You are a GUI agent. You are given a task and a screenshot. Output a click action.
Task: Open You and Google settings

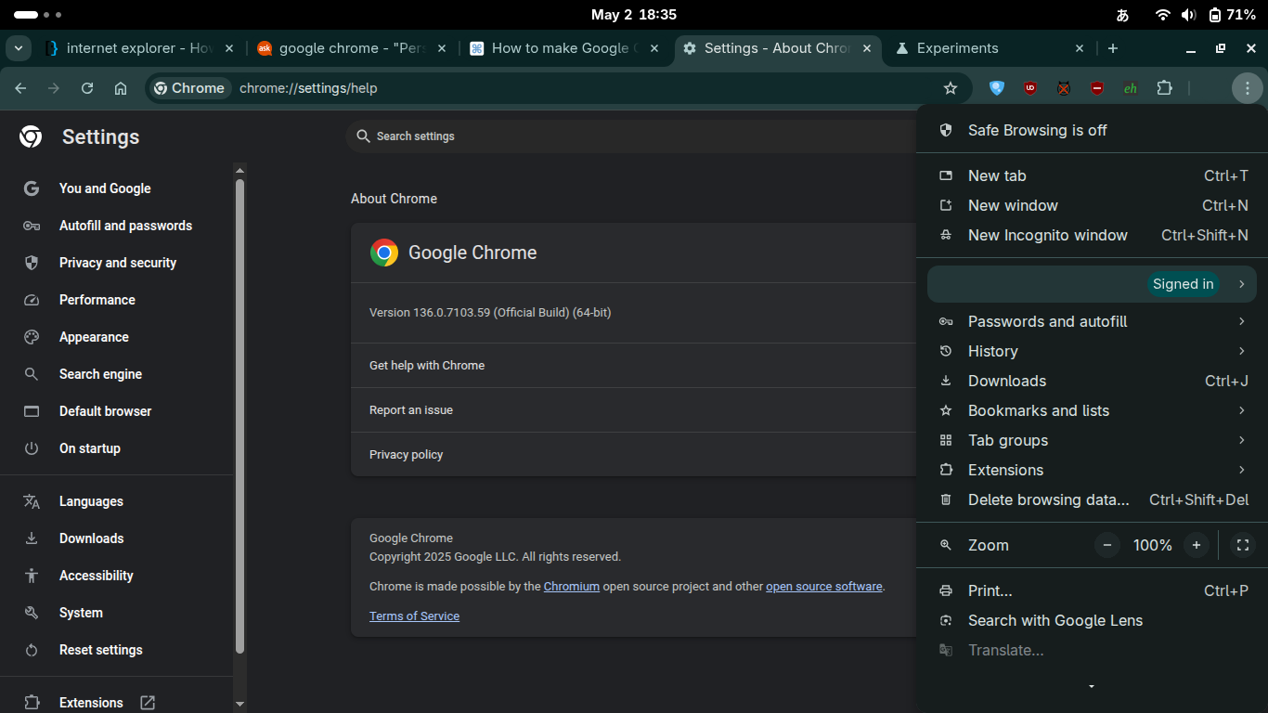105,188
